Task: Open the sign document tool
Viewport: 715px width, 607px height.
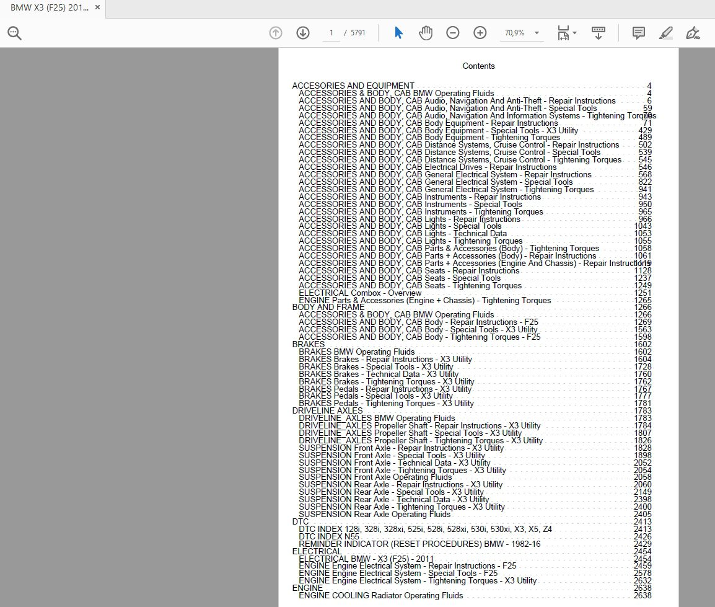Action: click(693, 33)
